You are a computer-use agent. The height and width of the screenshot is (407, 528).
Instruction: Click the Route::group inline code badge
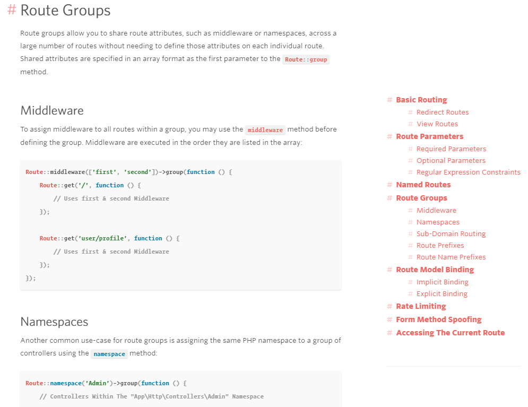tap(306, 59)
